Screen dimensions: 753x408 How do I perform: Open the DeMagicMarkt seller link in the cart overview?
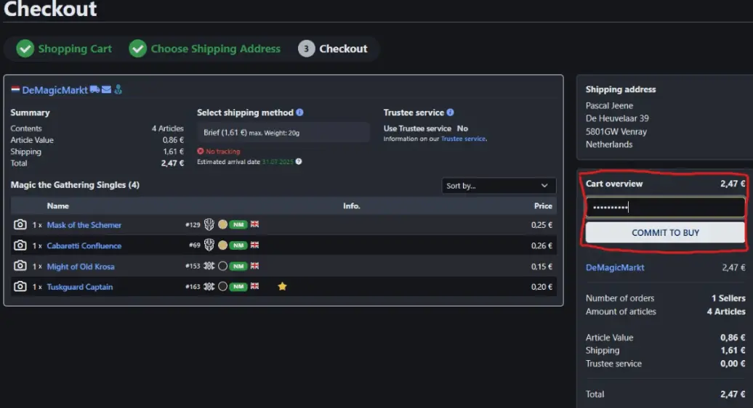click(615, 268)
